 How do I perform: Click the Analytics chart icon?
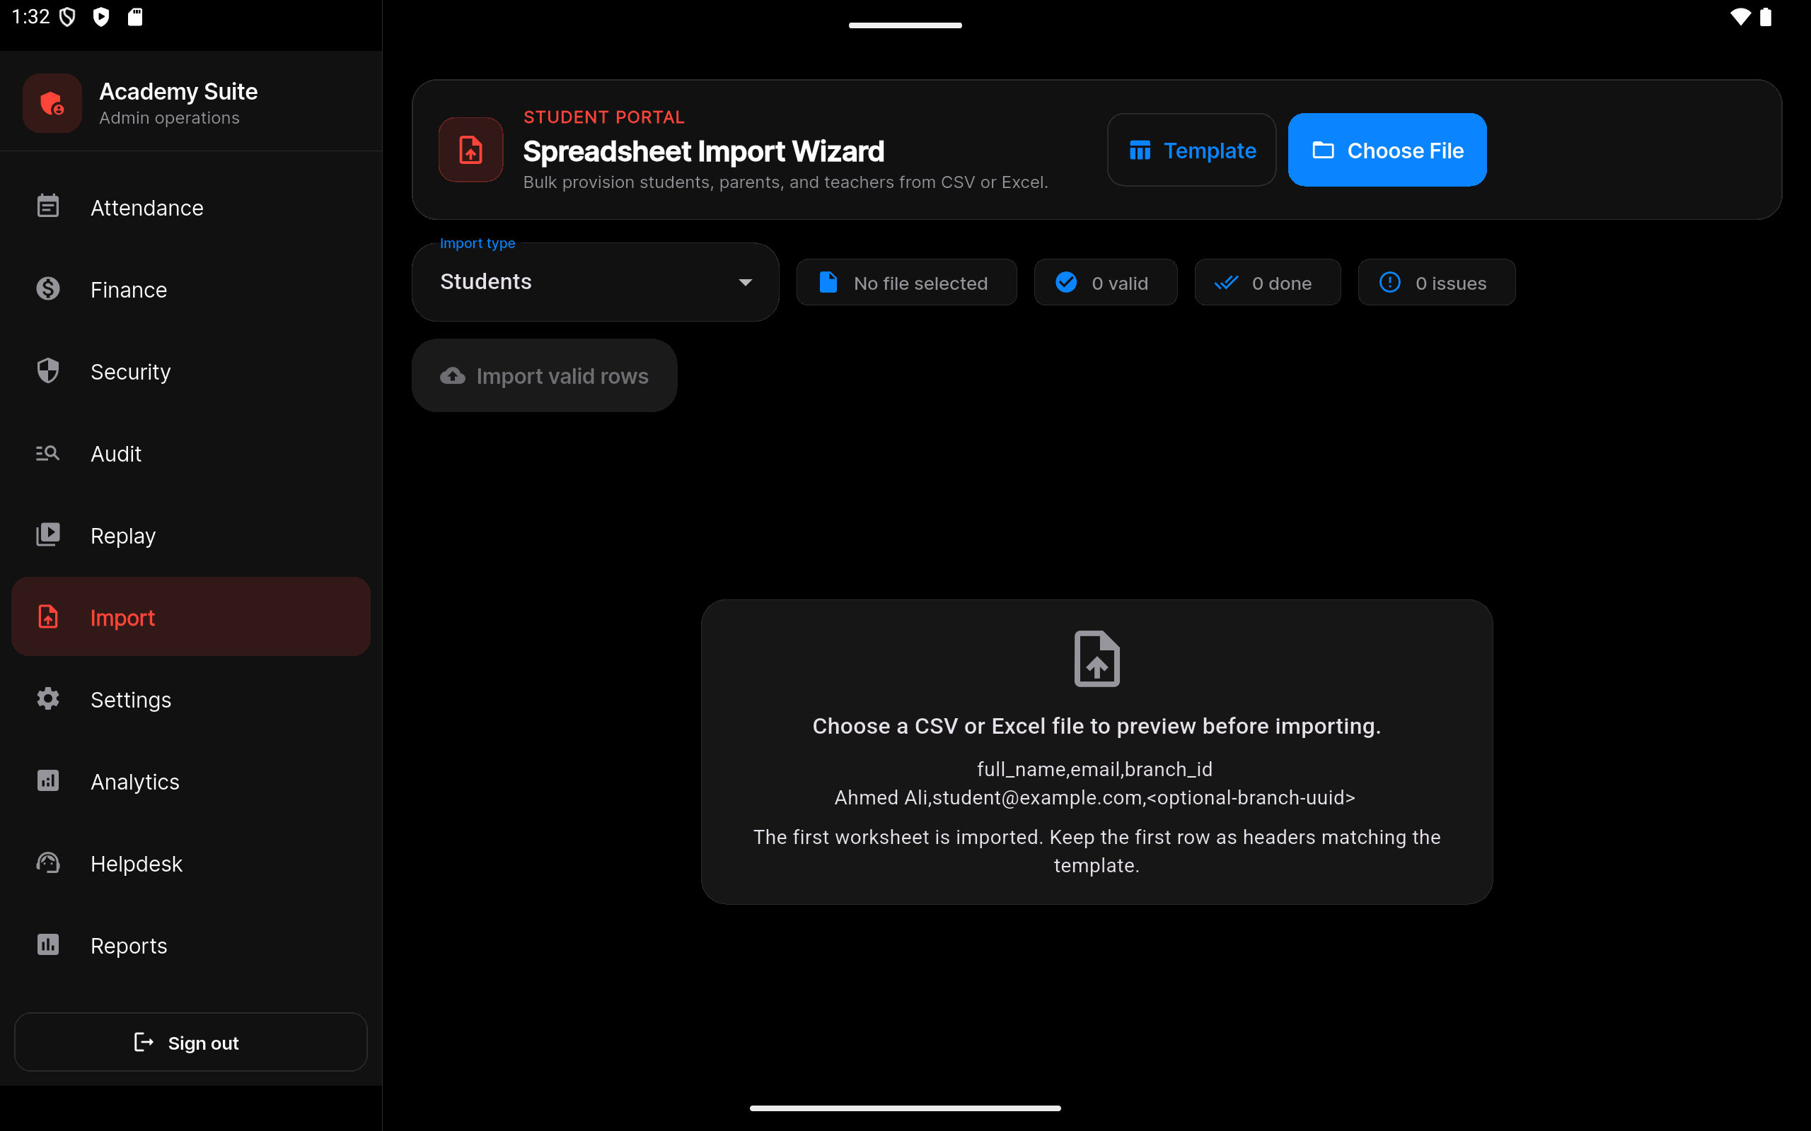point(48,781)
